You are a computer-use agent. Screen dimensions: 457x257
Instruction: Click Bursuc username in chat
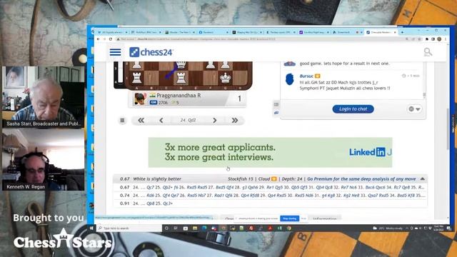click(306, 76)
